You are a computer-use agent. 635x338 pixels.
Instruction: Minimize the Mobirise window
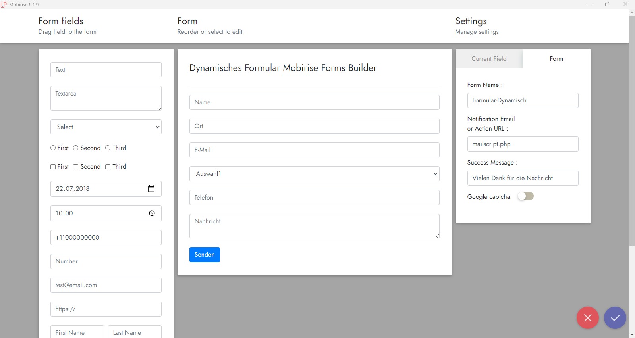click(x=589, y=4)
